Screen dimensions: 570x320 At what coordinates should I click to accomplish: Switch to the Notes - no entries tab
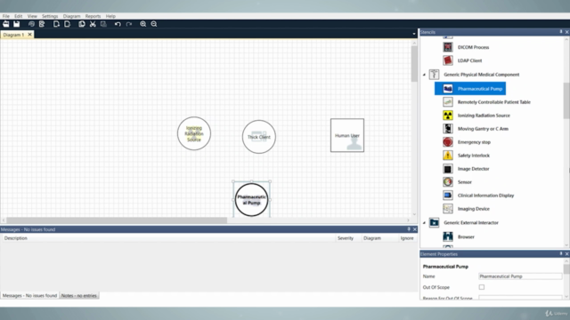tap(79, 295)
